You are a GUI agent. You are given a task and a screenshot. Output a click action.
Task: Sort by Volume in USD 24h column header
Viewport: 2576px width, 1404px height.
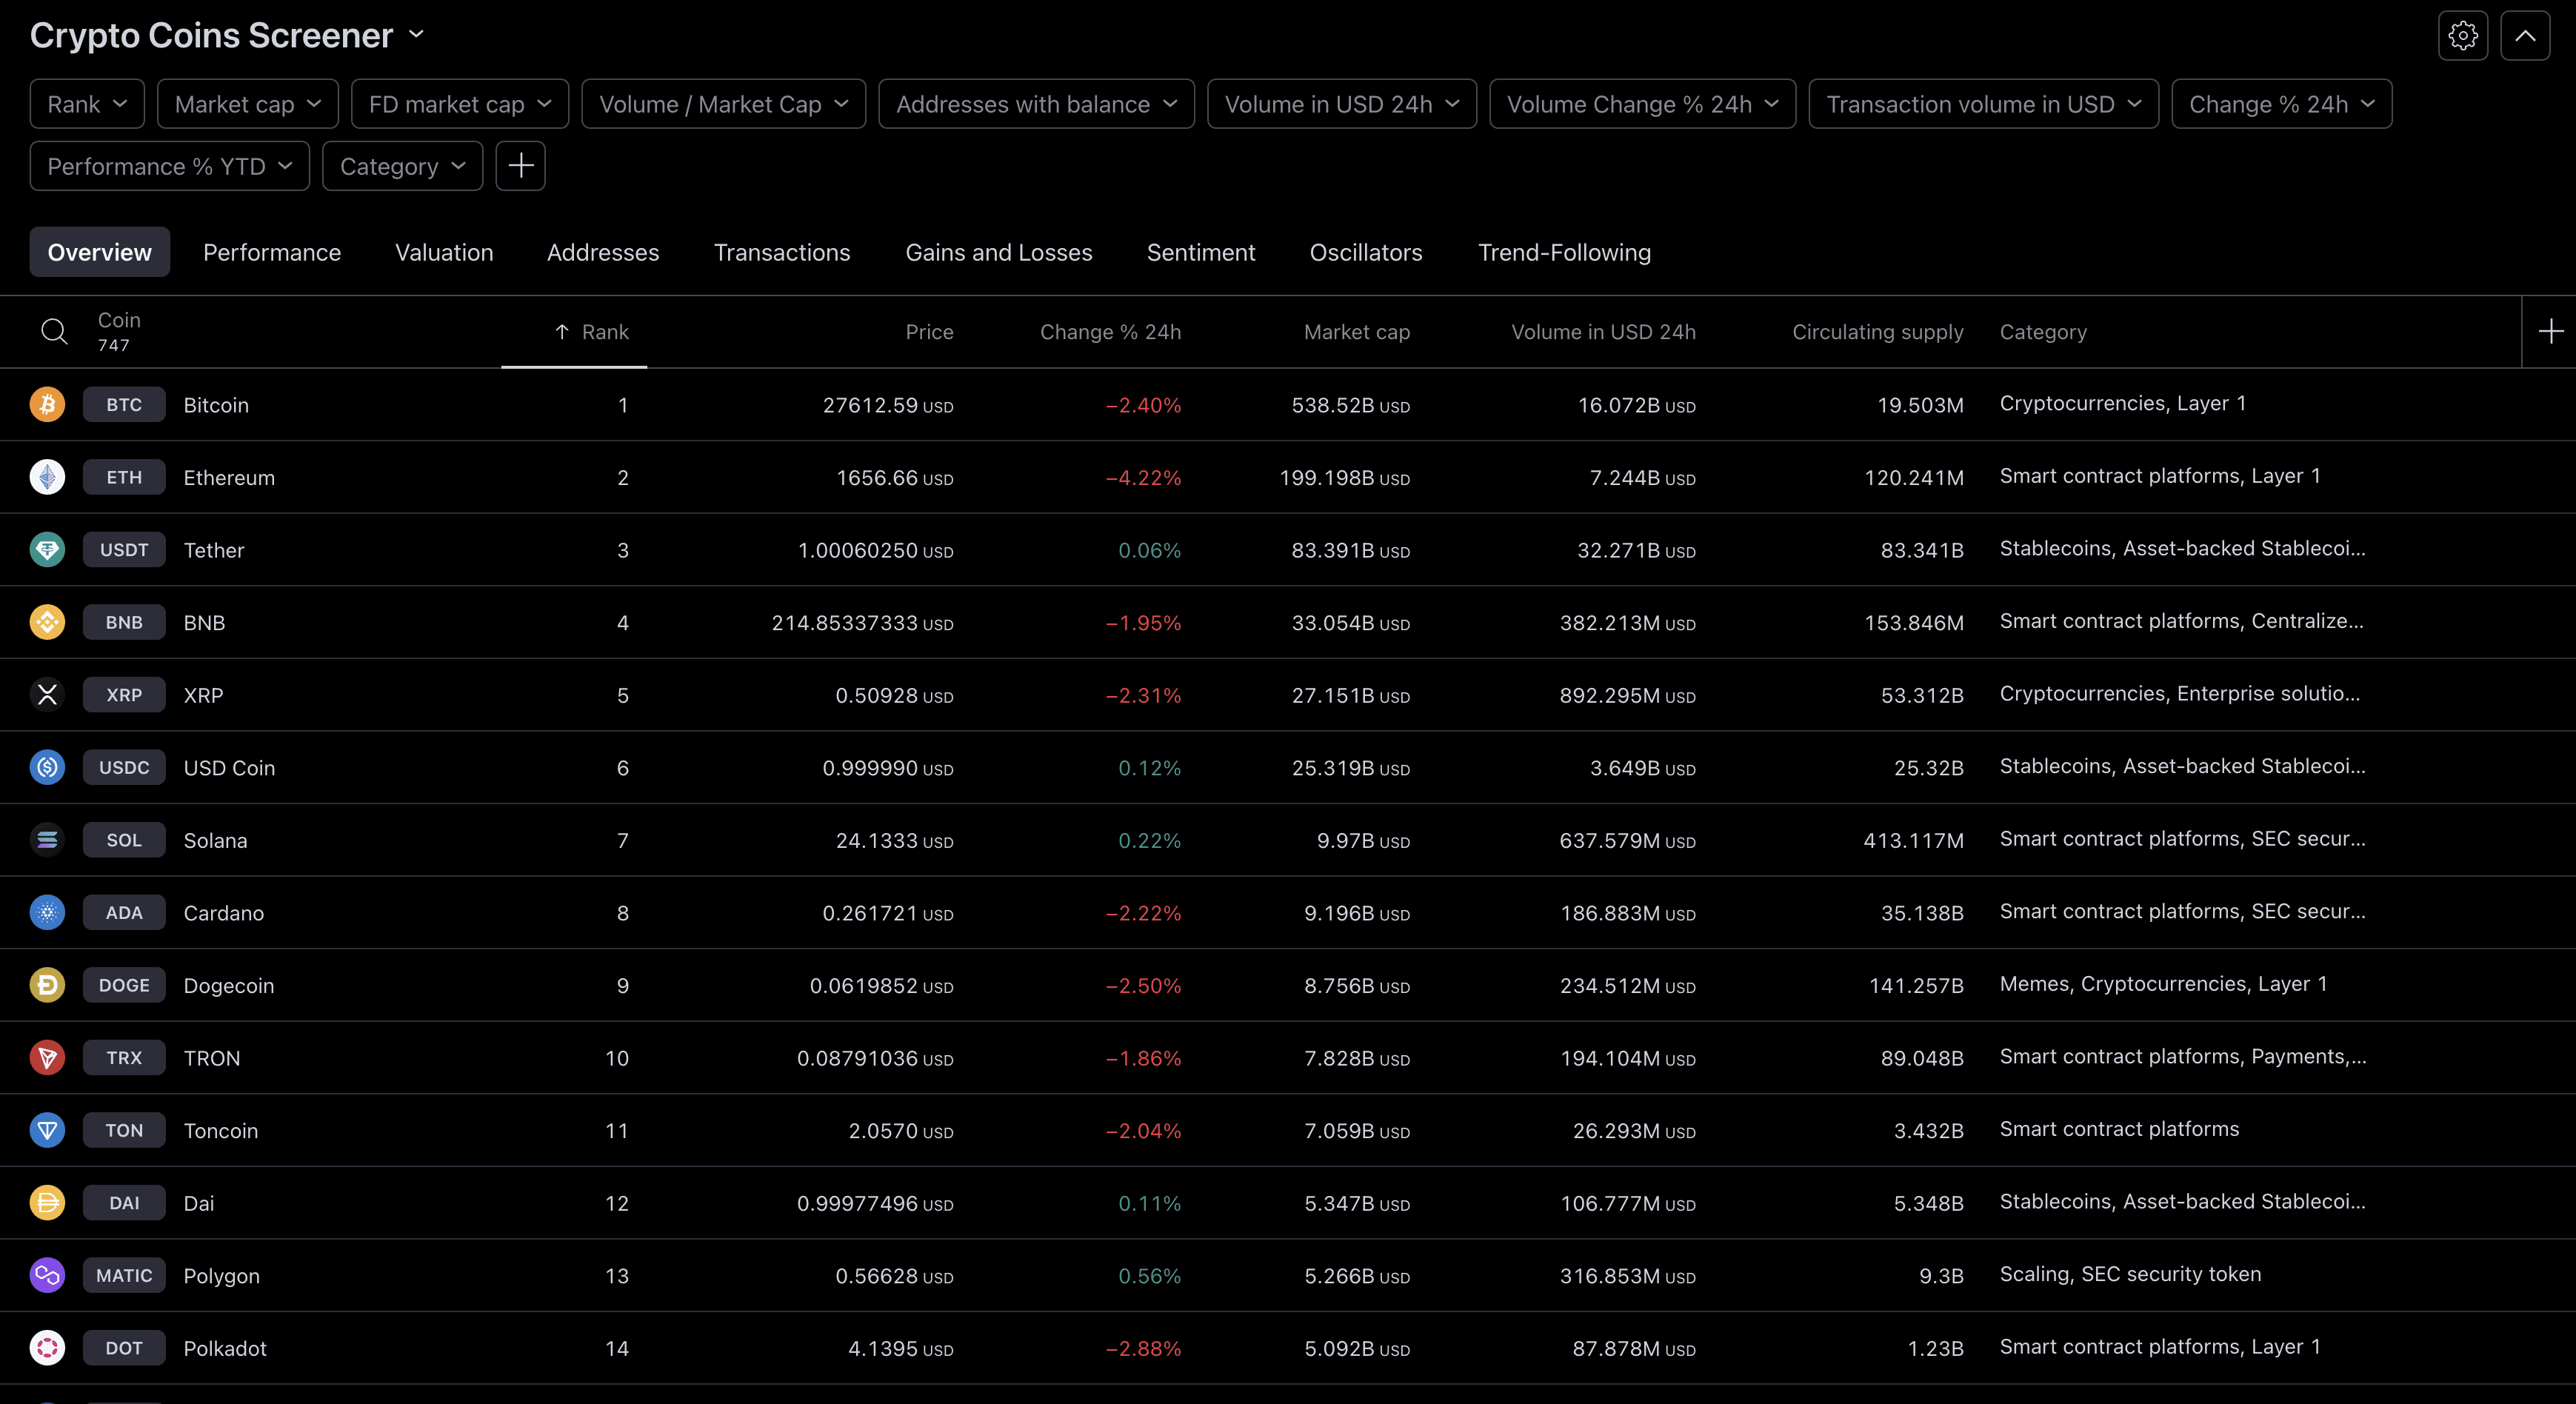pyautogui.click(x=1603, y=332)
